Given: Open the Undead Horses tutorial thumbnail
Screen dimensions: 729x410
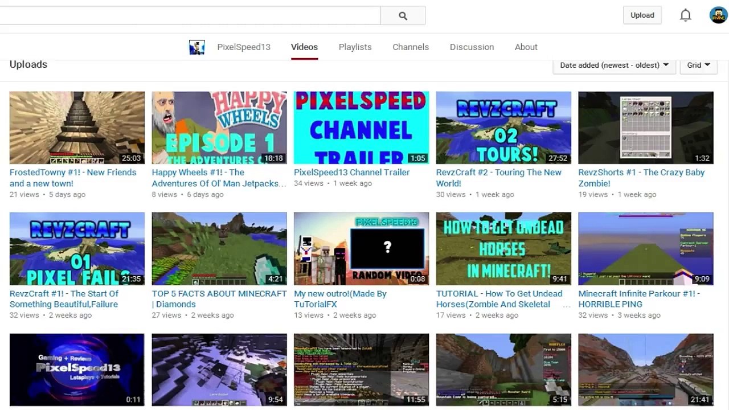Looking at the screenshot, I should pos(503,249).
